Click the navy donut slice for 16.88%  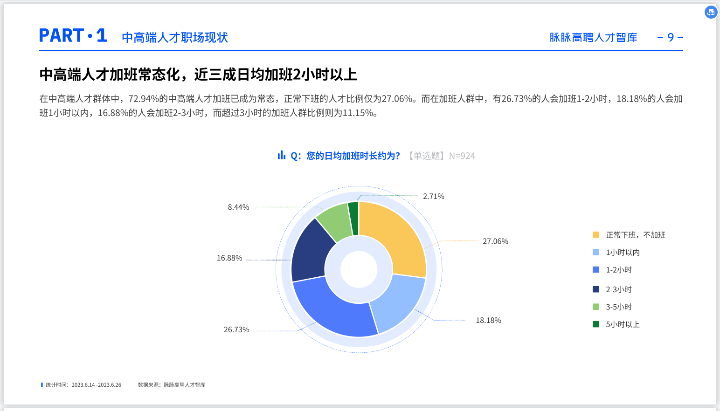(x=309, y=253)
